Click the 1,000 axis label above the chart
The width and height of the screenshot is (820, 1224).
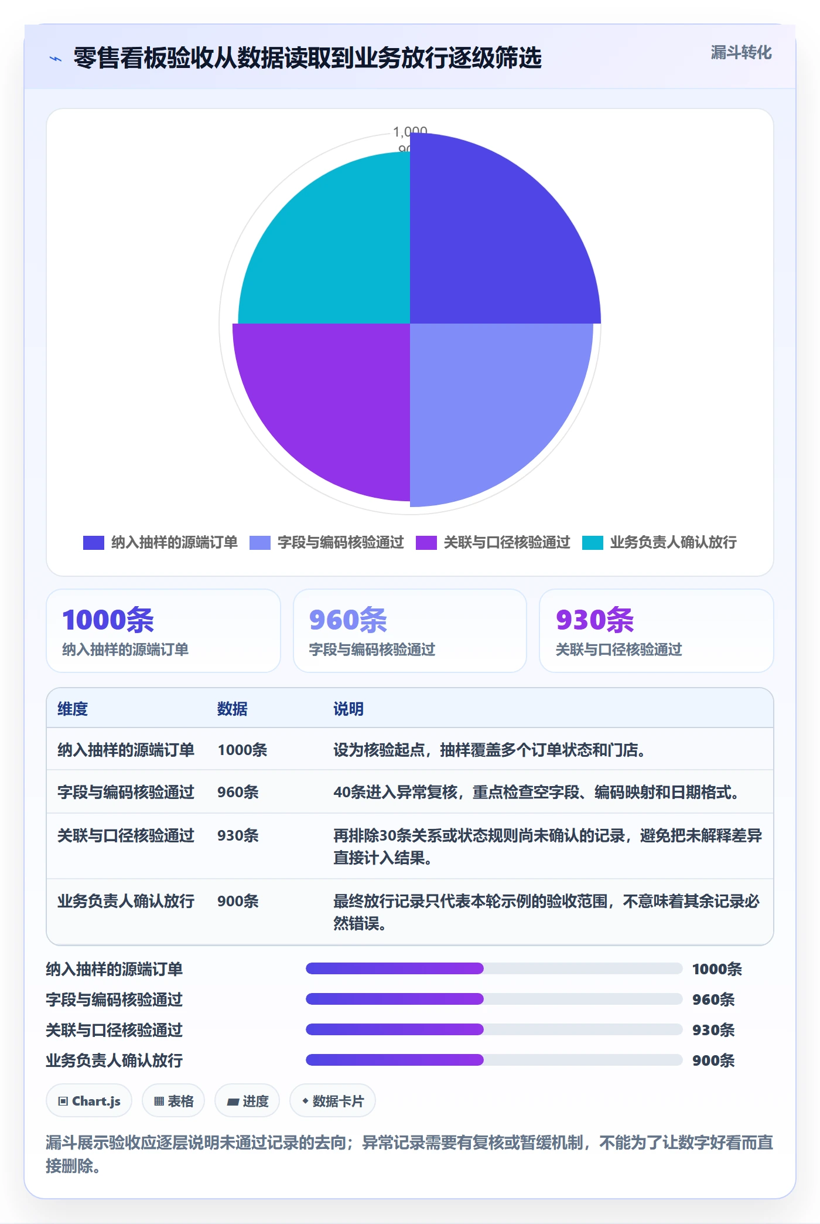point(410,131)
